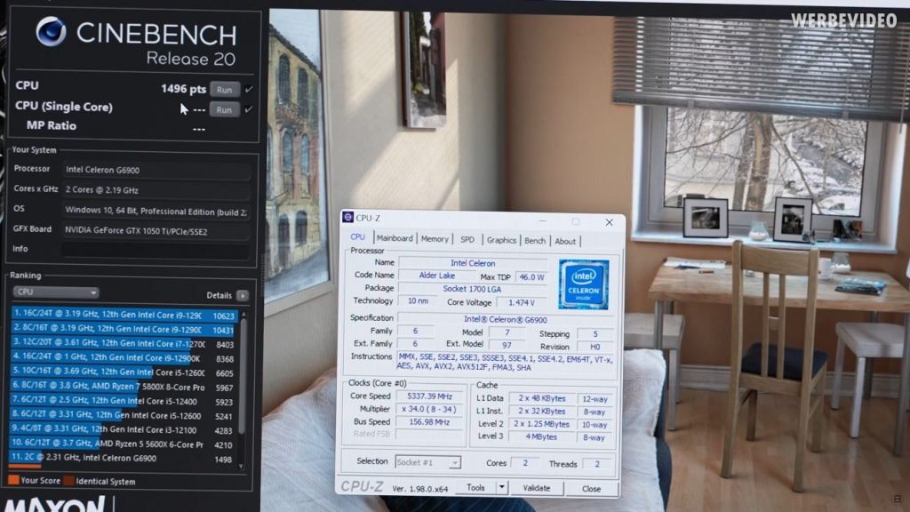Screen dimensions: 910x512
Task: Switch to the SPD tab in CPU-Z
Action: pos(467,239)
